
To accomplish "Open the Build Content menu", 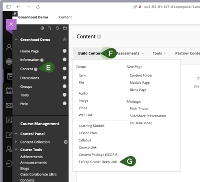I will (x=90, y=53).
